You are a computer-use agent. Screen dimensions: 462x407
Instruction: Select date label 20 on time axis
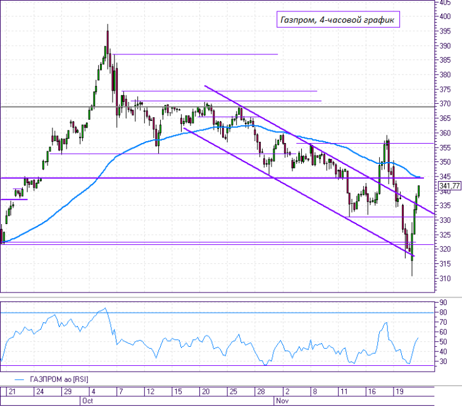pyautogui.click(x=206, y=392)
